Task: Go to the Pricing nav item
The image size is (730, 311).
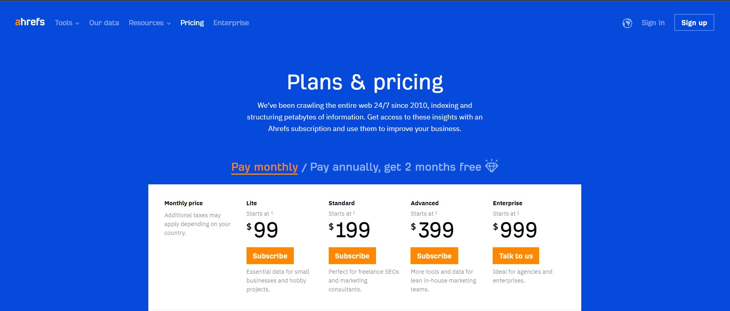Action: 192,23
